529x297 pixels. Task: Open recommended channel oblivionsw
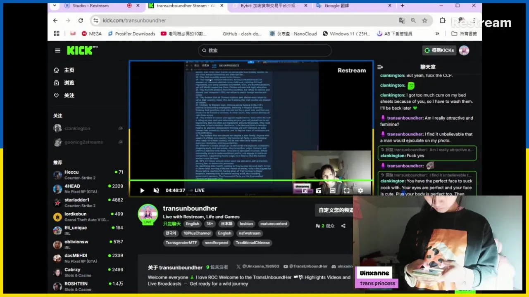[88, 245]
